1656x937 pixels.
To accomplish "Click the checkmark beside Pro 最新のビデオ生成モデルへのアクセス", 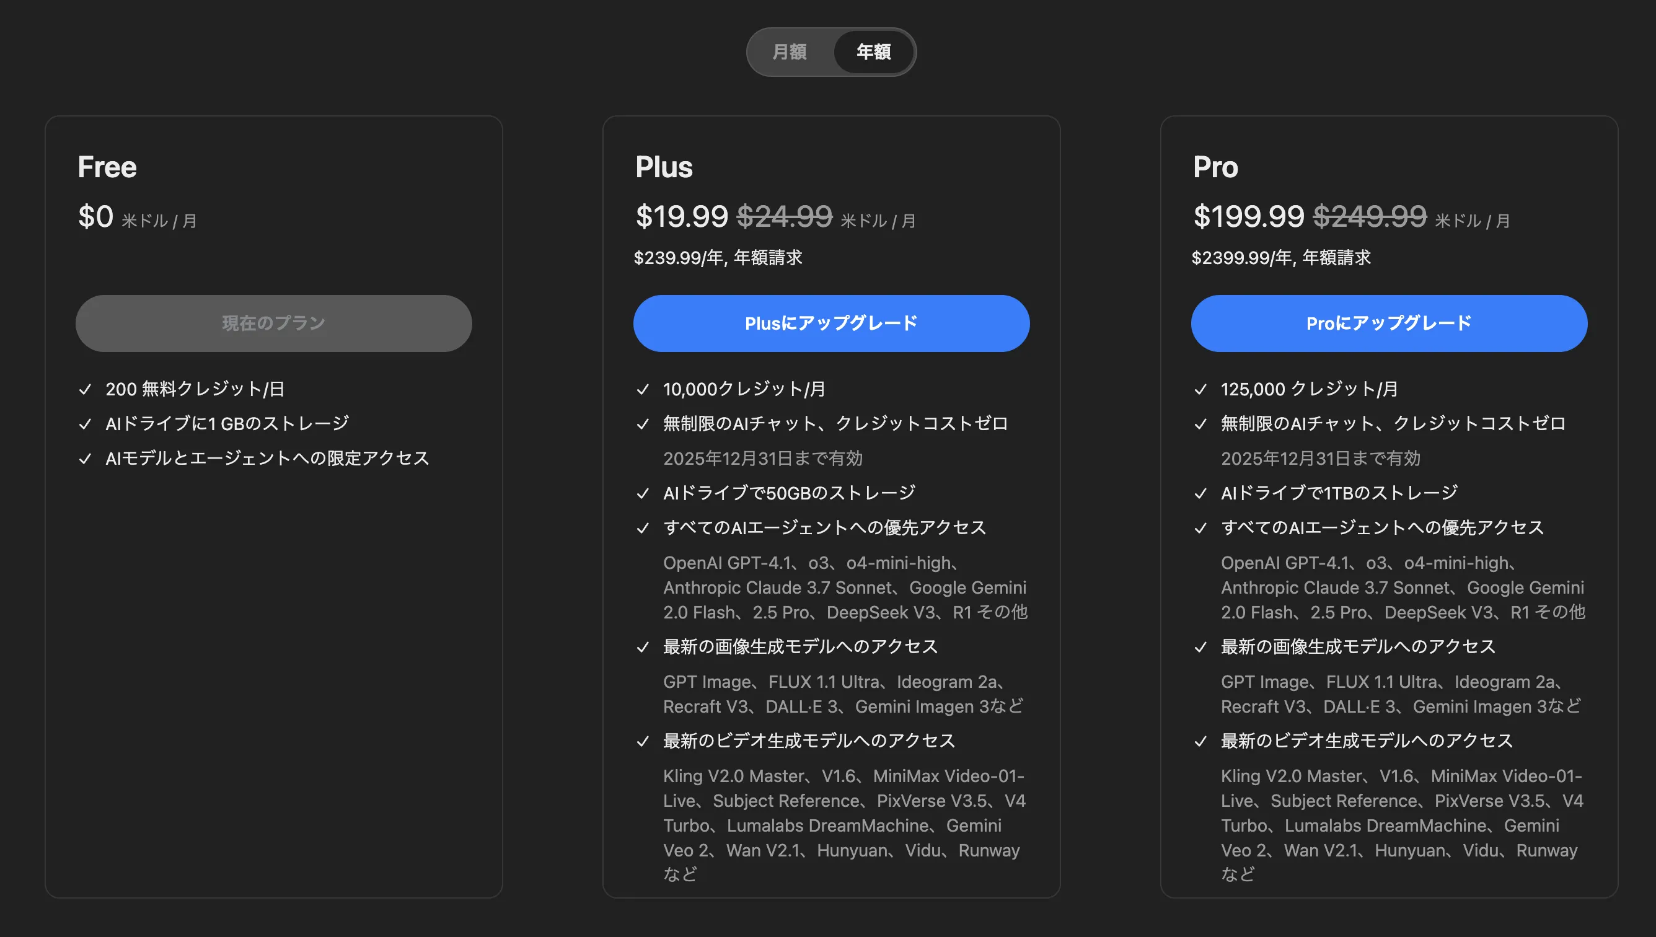I will [1201, 741].
